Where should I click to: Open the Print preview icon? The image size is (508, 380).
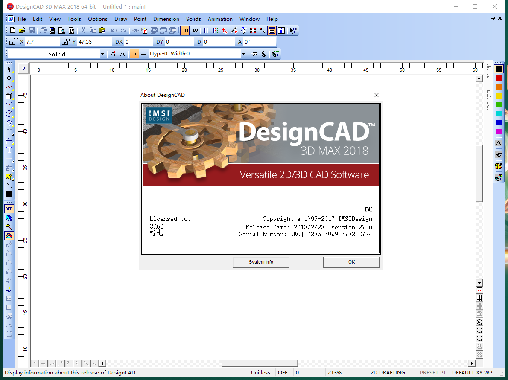coord(62,30)
